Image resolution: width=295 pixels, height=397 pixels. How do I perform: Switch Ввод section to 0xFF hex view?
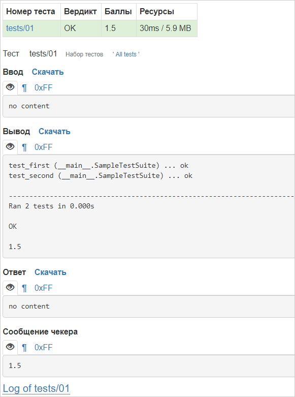click(x=43, y=88)
